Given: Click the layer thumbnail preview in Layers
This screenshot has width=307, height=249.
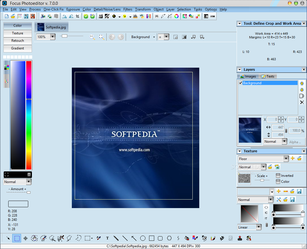Looking at the screenshot, I should click(x=250, y=130).
